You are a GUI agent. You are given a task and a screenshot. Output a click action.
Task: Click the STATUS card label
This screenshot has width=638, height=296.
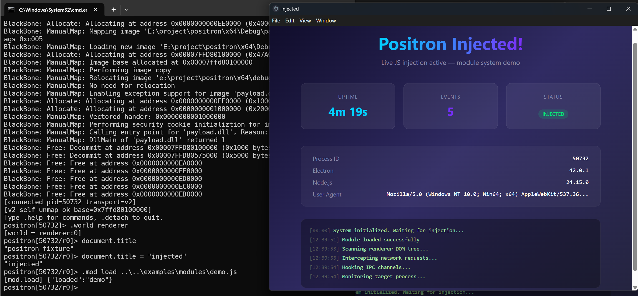[553, 97]
